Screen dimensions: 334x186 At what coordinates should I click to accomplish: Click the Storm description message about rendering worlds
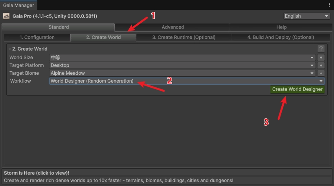click(x=118, y=181)
